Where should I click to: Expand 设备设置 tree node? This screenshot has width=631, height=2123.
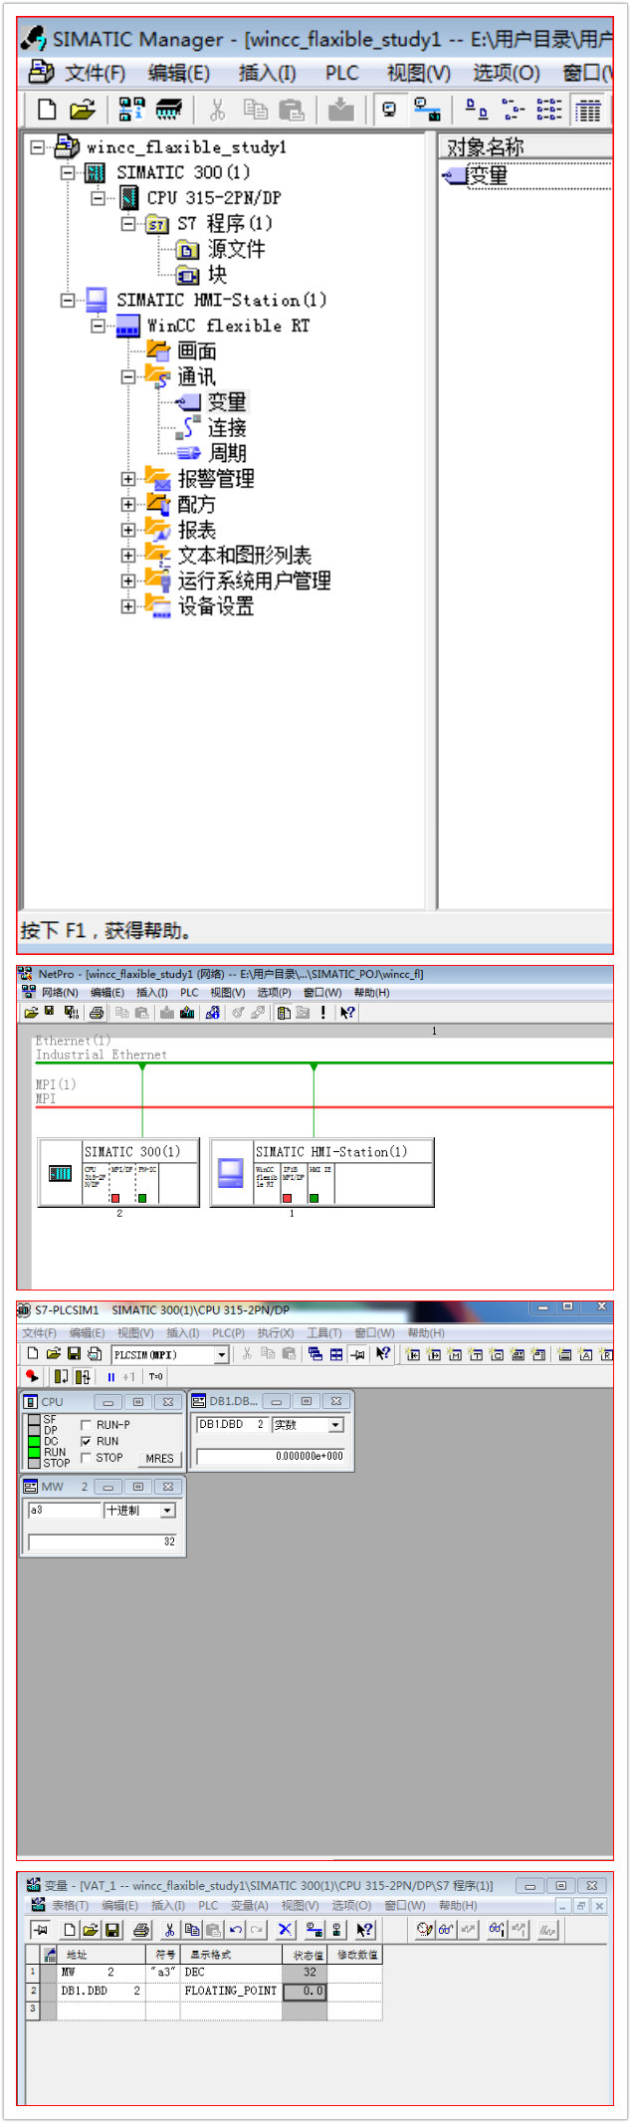point(128,606)
